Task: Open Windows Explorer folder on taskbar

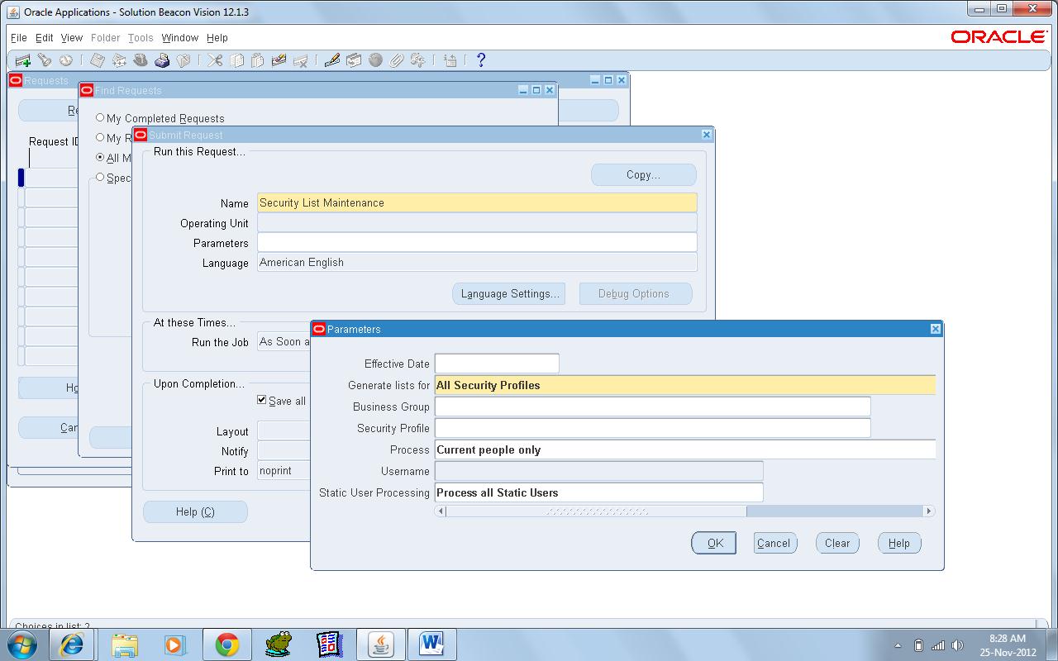Action: (x=125, y=644)
